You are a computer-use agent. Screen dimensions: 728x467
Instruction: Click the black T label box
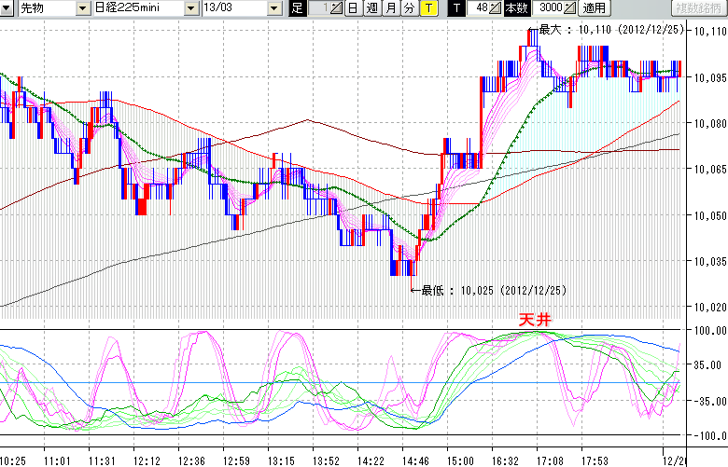[x=456, y=8]
